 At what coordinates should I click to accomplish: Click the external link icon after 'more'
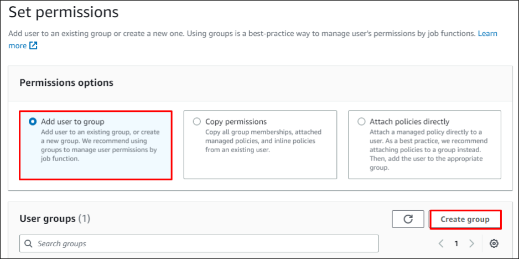[33, 46]
